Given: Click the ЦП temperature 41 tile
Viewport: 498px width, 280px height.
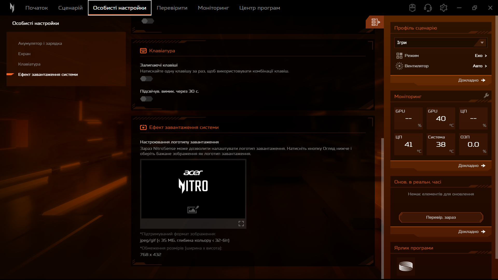Looking at the screenshot, I should pyautogui.click(x=408, y=144).
